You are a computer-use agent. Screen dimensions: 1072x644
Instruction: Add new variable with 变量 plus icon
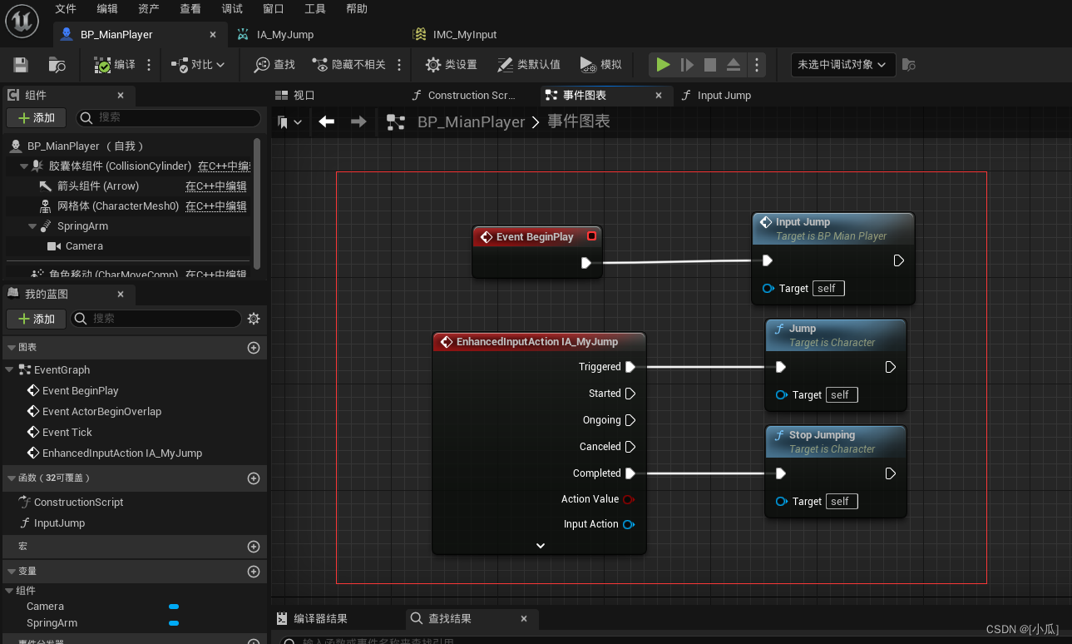point(254,572)
